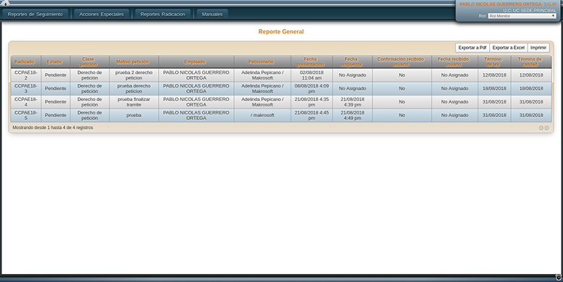
Task: Click response date 21/08/2018 4:49 pm
Action: coord(353,115)
